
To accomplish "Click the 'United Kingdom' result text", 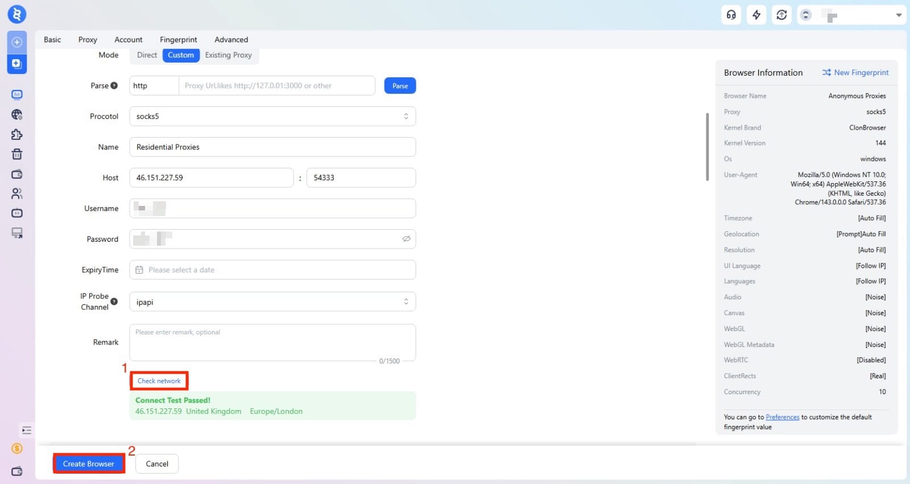I will 214,411.
